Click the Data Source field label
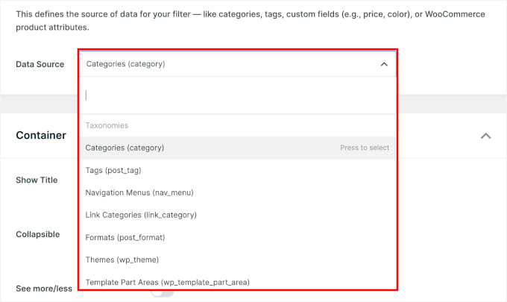The width and height of the screenshot is (507, 302). pyautogui.click(x=40, y=64)
